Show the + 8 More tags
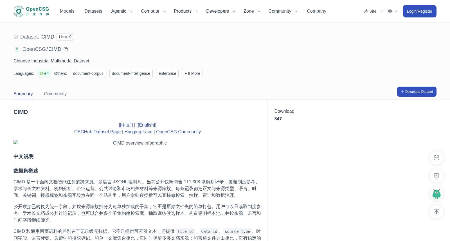This screenshot has width=450, height=241. (192, 73)
